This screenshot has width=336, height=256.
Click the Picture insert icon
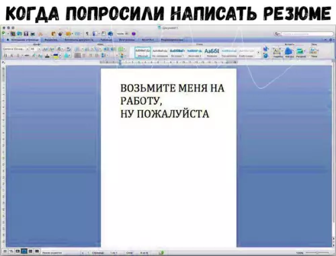[300, 52]
